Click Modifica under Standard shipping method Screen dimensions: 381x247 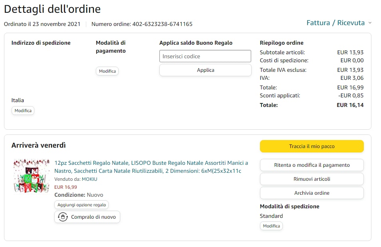pyautogui.click(x=271, y=226)
